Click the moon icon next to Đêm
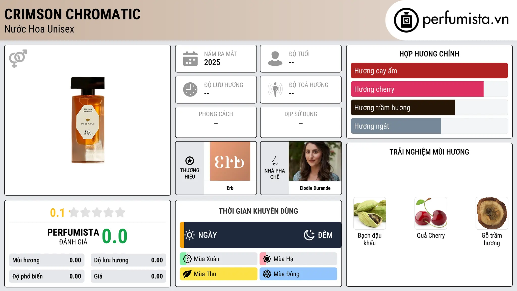517x291 pixels. pyautogui.click(x=309, y=235)
